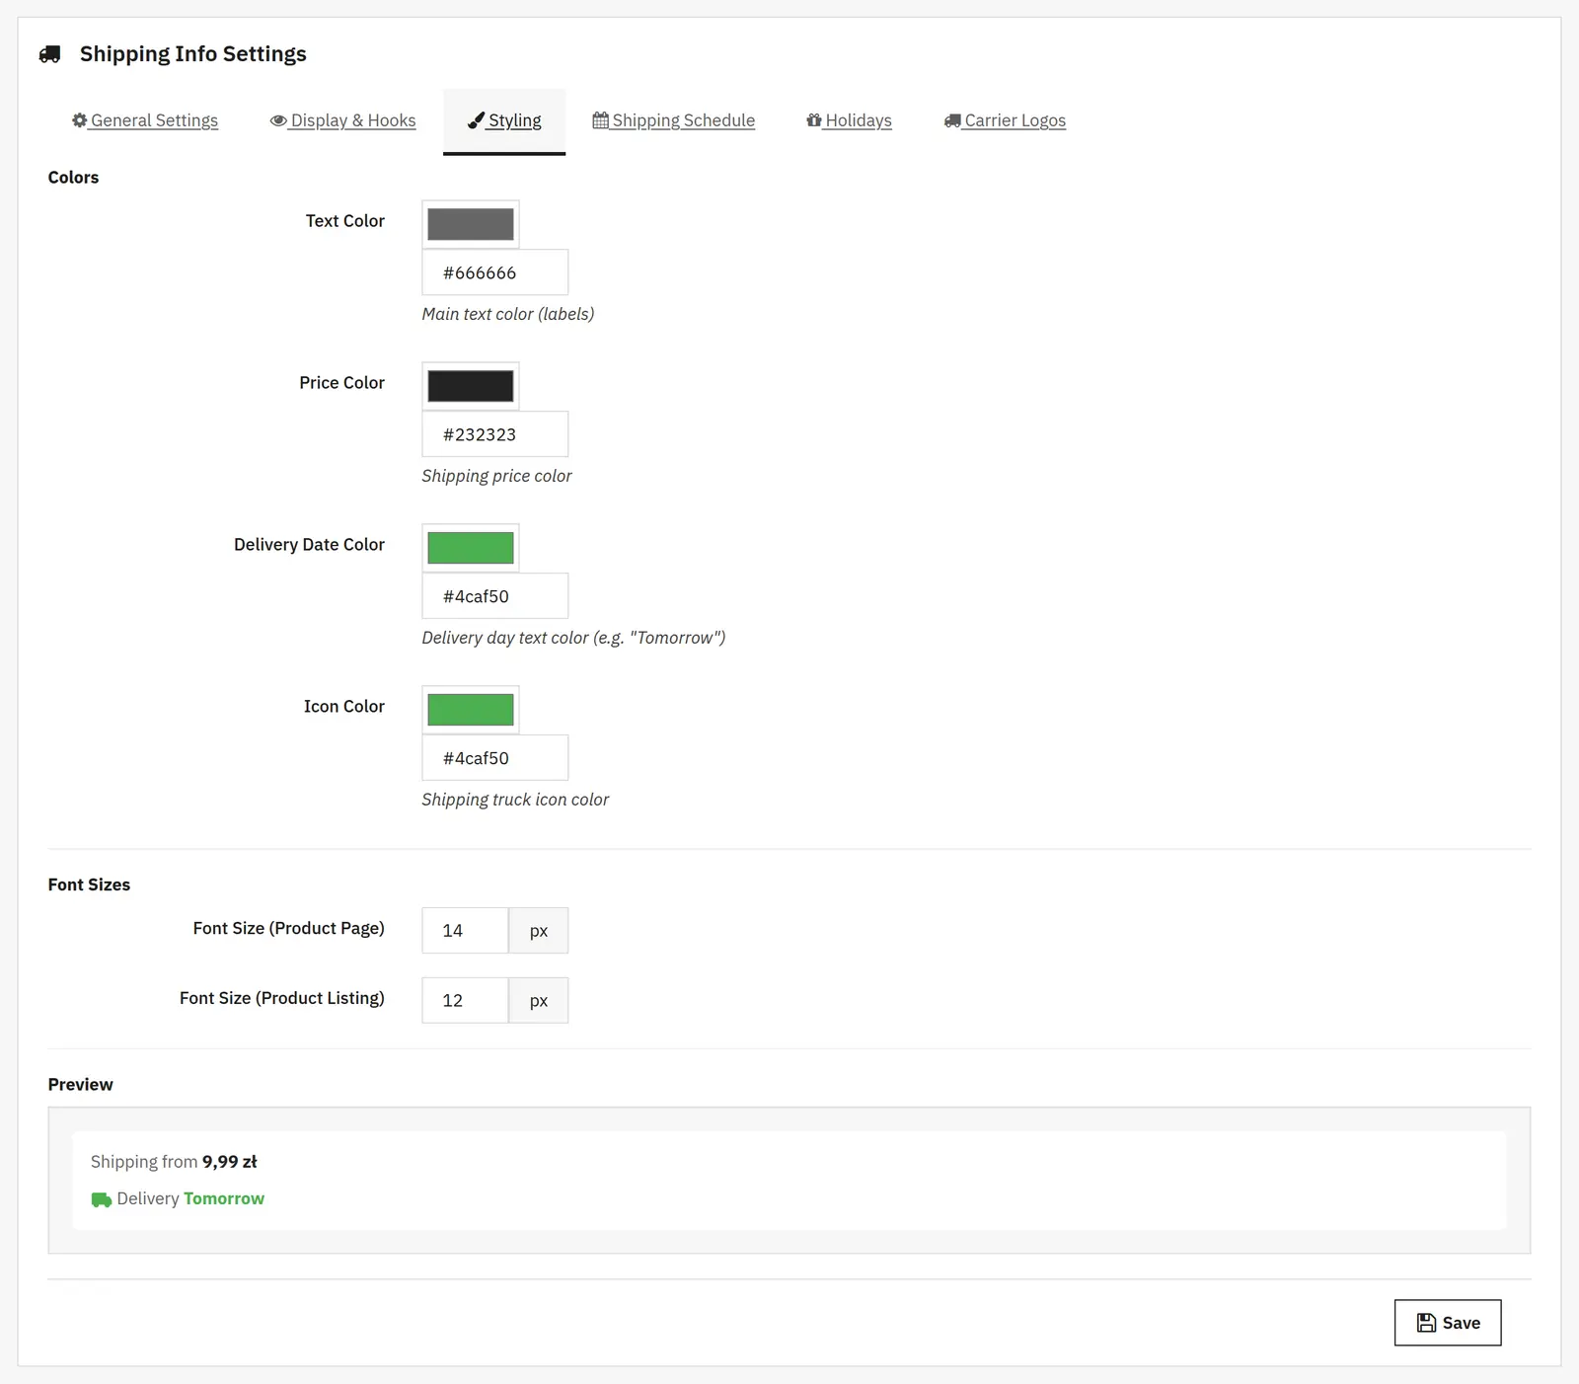This screenshot has width=1579, height=1384.
Task: Click the Save button's floppy disk icon
Action: [x=1426, y=1323]
